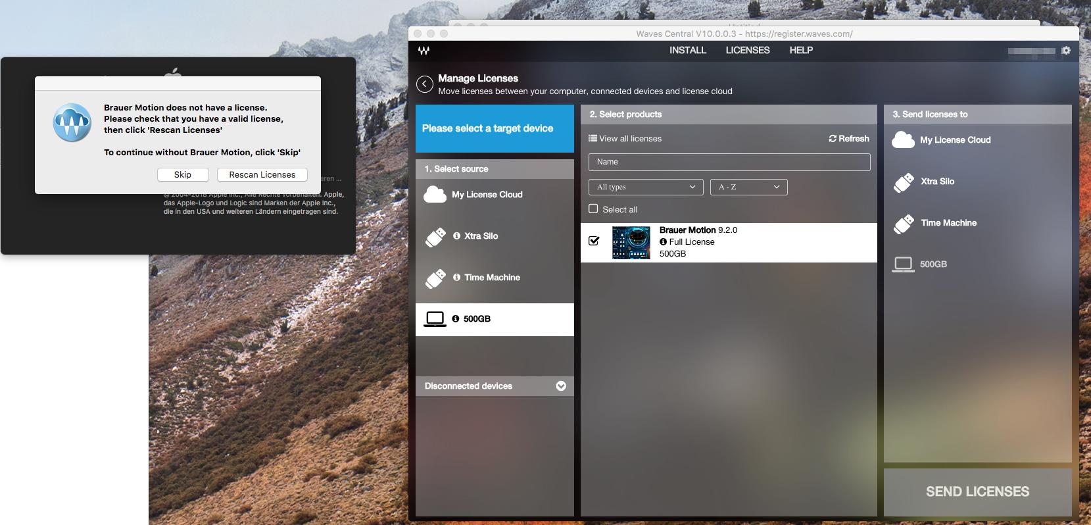Show info for source Xtra Silo
This screenshot has height=525, width=1091.
pos(456,236)
